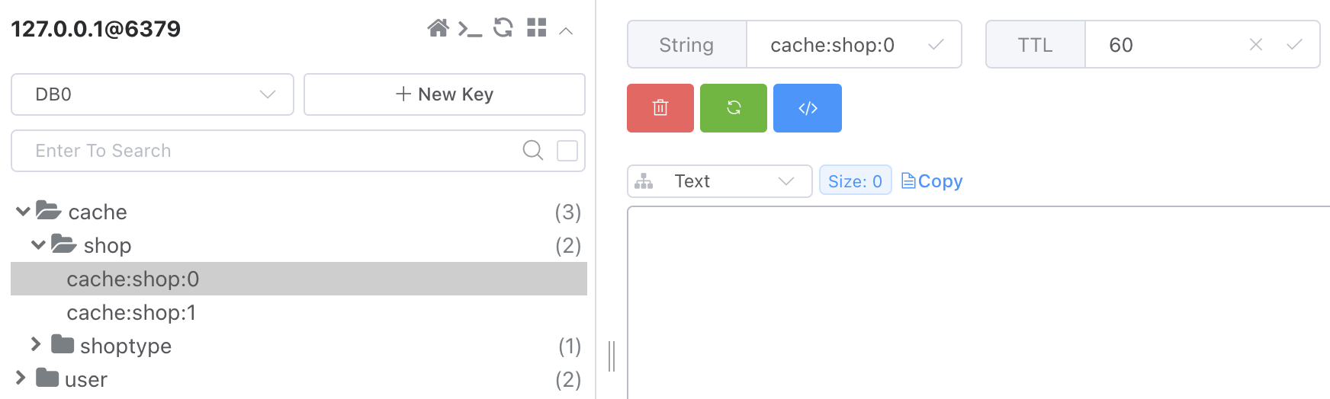Toggle the exact match checkbox in search
This screenshot has width=1330, height=399.
(x=567, y=151)
